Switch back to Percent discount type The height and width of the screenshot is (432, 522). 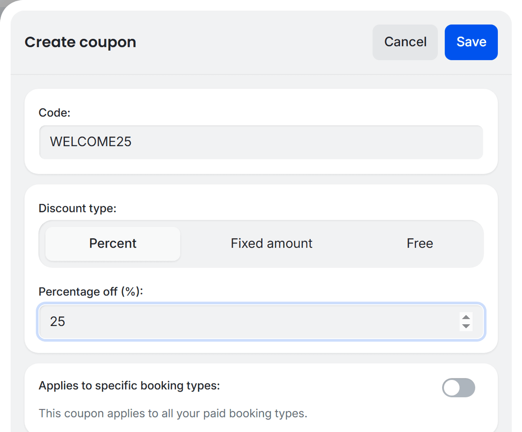tap(112, 243)
